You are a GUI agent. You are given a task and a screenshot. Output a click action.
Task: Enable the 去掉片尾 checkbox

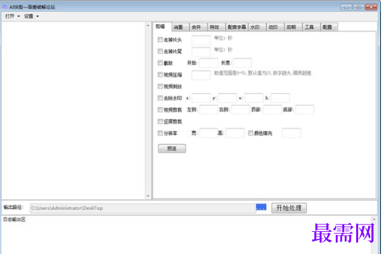pos(160,51)
